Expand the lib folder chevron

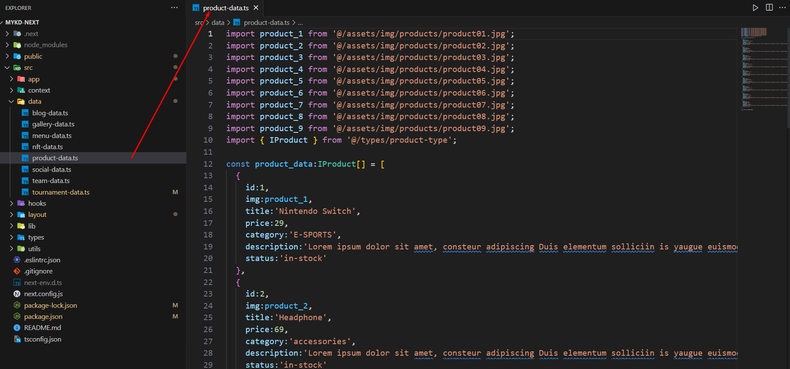pos(11,226)
